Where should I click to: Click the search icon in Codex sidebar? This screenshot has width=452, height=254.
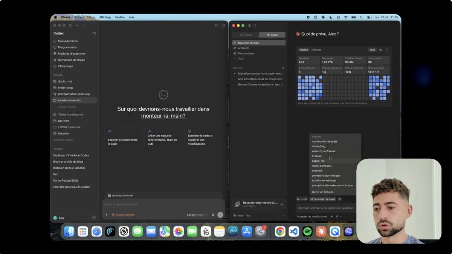click(95, 34)
